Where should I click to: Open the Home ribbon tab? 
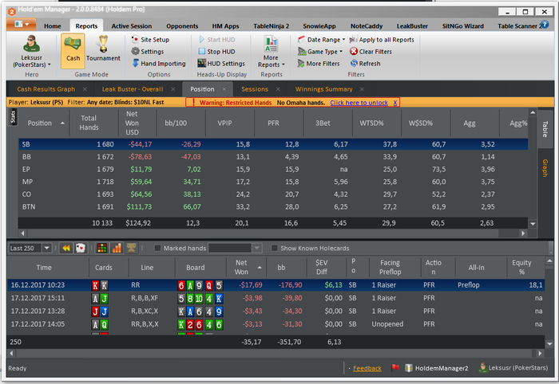(x=53, y=26)
